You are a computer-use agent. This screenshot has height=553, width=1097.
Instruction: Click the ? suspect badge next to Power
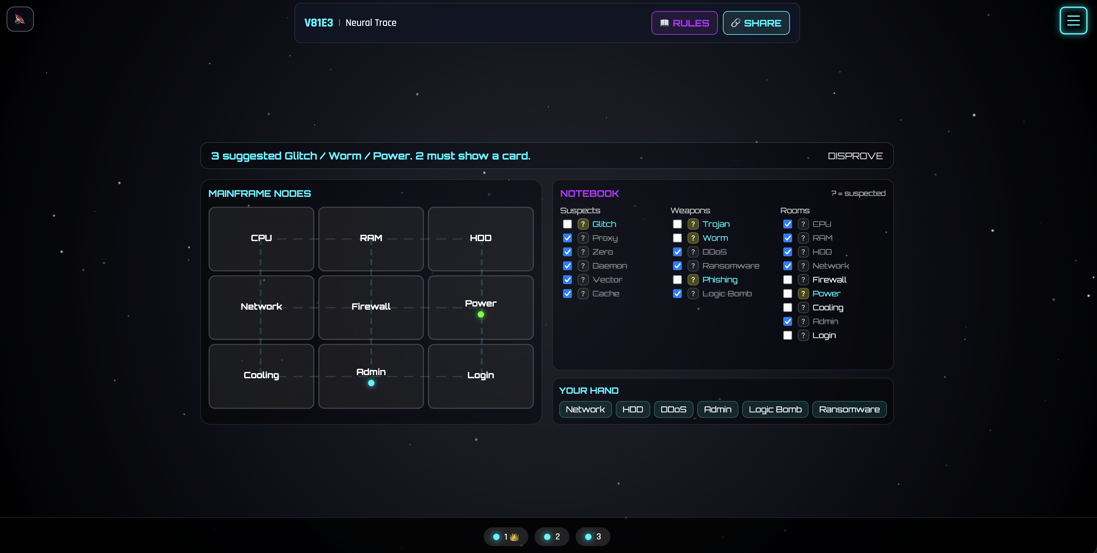[x=803, y=294]
